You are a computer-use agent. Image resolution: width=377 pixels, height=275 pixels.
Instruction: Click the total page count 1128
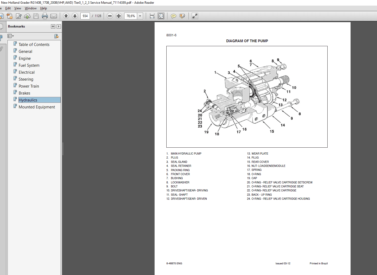pos(98,16)
